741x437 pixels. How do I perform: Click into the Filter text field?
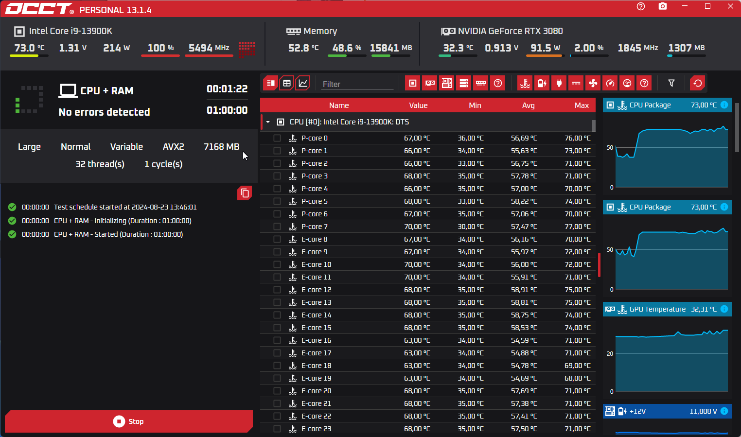357,84
